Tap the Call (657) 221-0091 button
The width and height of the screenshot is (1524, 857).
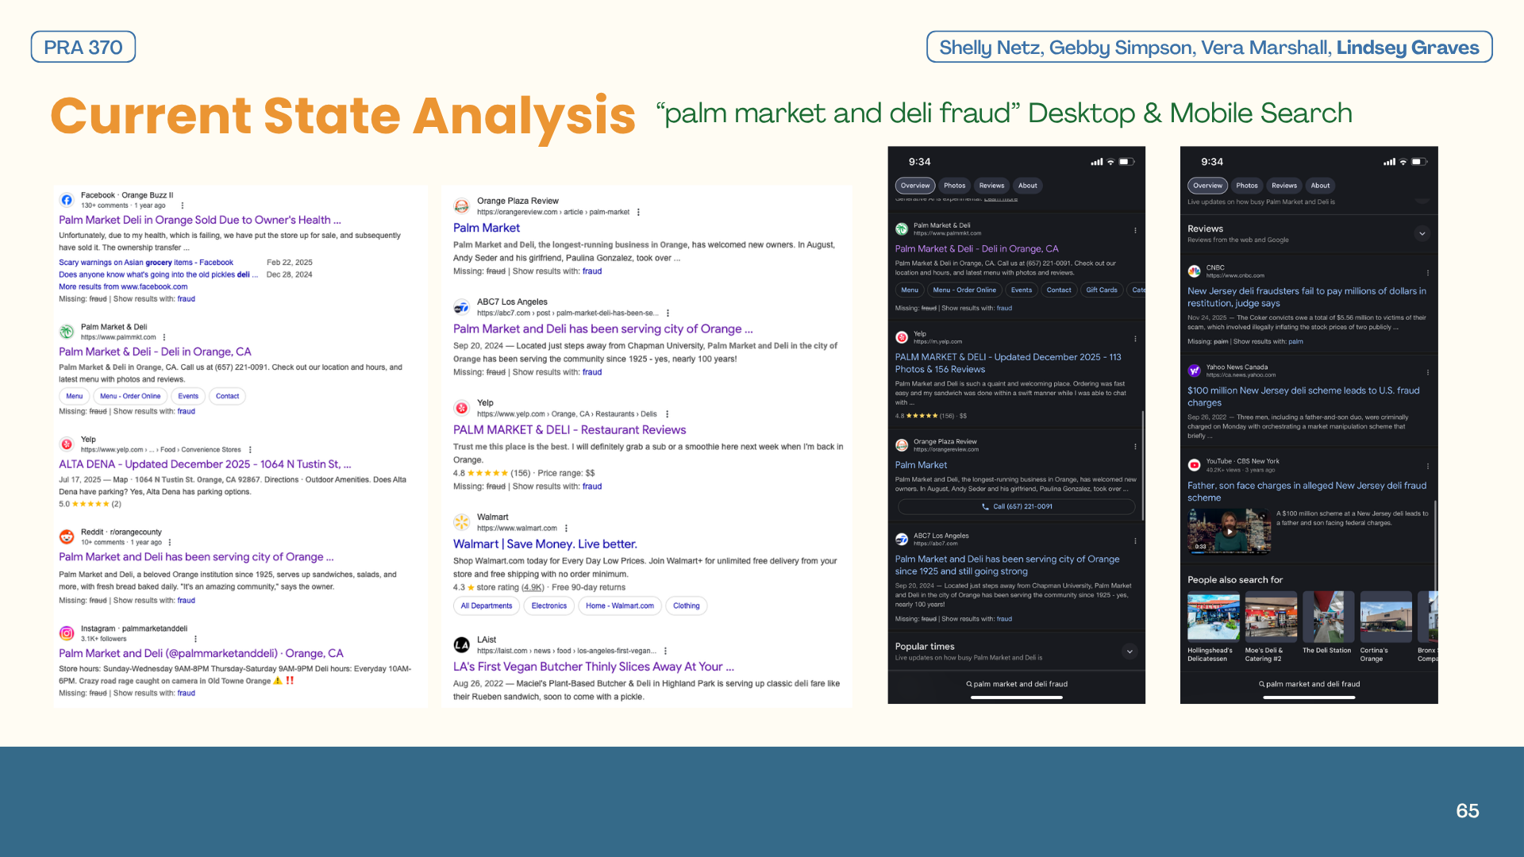[x=1016, y=507]
